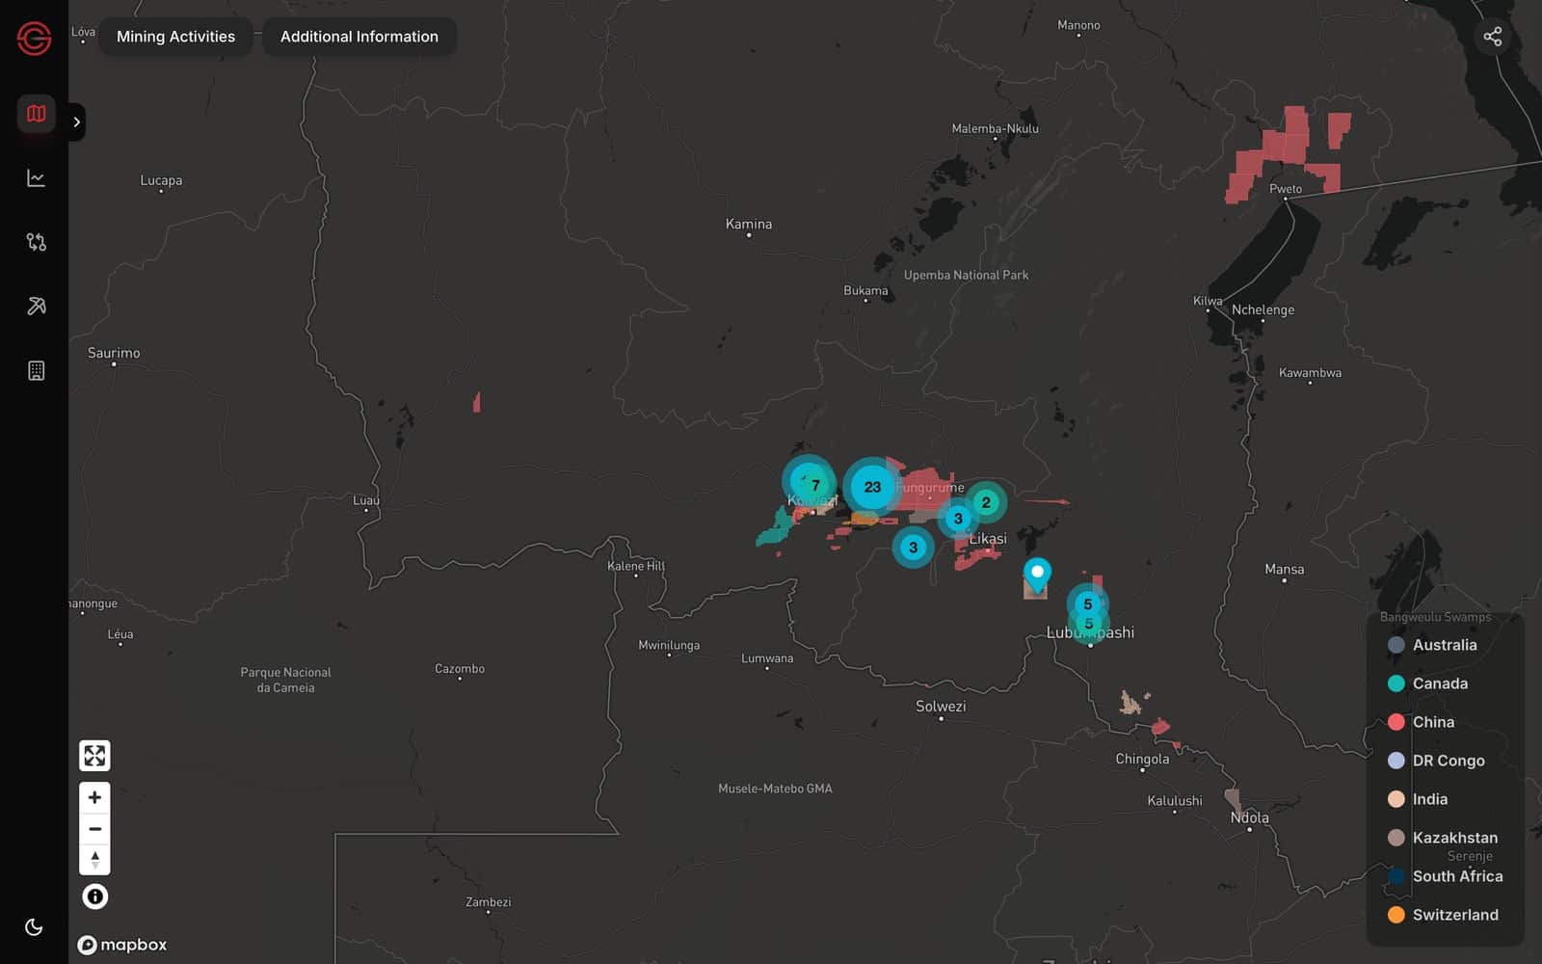1542x964 pixels.
Task: Toggle fullscreen map view
Action: 94,756
